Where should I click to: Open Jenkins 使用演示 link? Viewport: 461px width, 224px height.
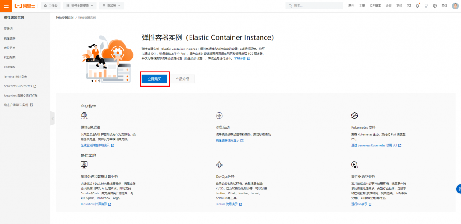coord(229,204)
